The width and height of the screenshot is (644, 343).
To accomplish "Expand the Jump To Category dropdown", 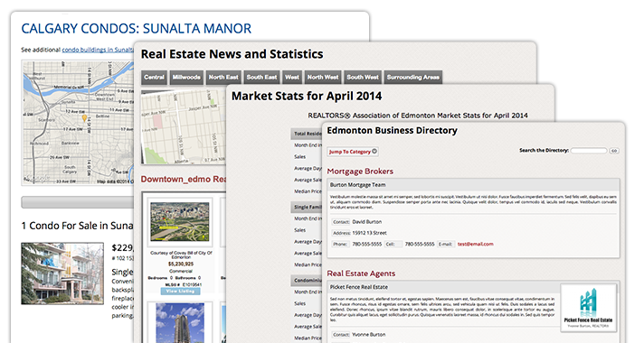I will coord(353,152).
